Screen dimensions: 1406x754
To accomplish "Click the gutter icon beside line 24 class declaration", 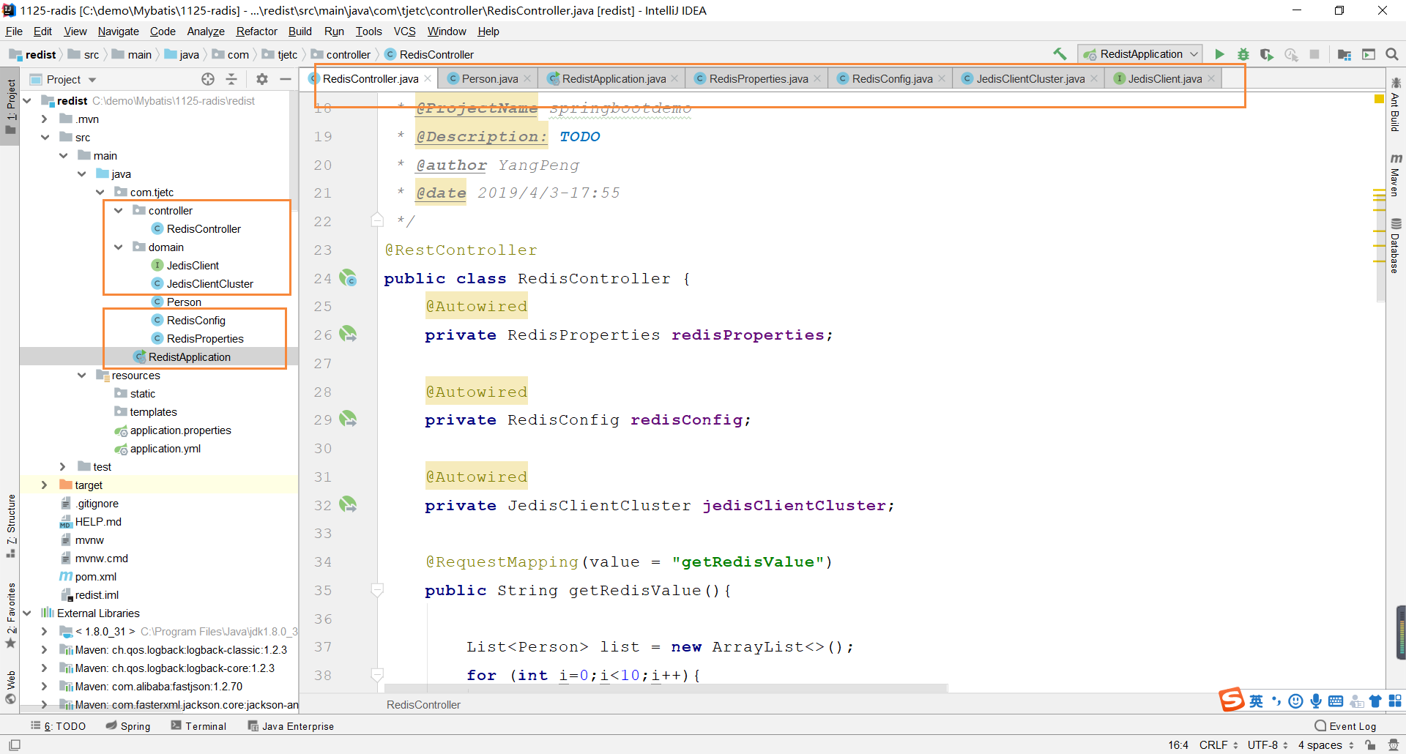I will (x=348, y=278).
